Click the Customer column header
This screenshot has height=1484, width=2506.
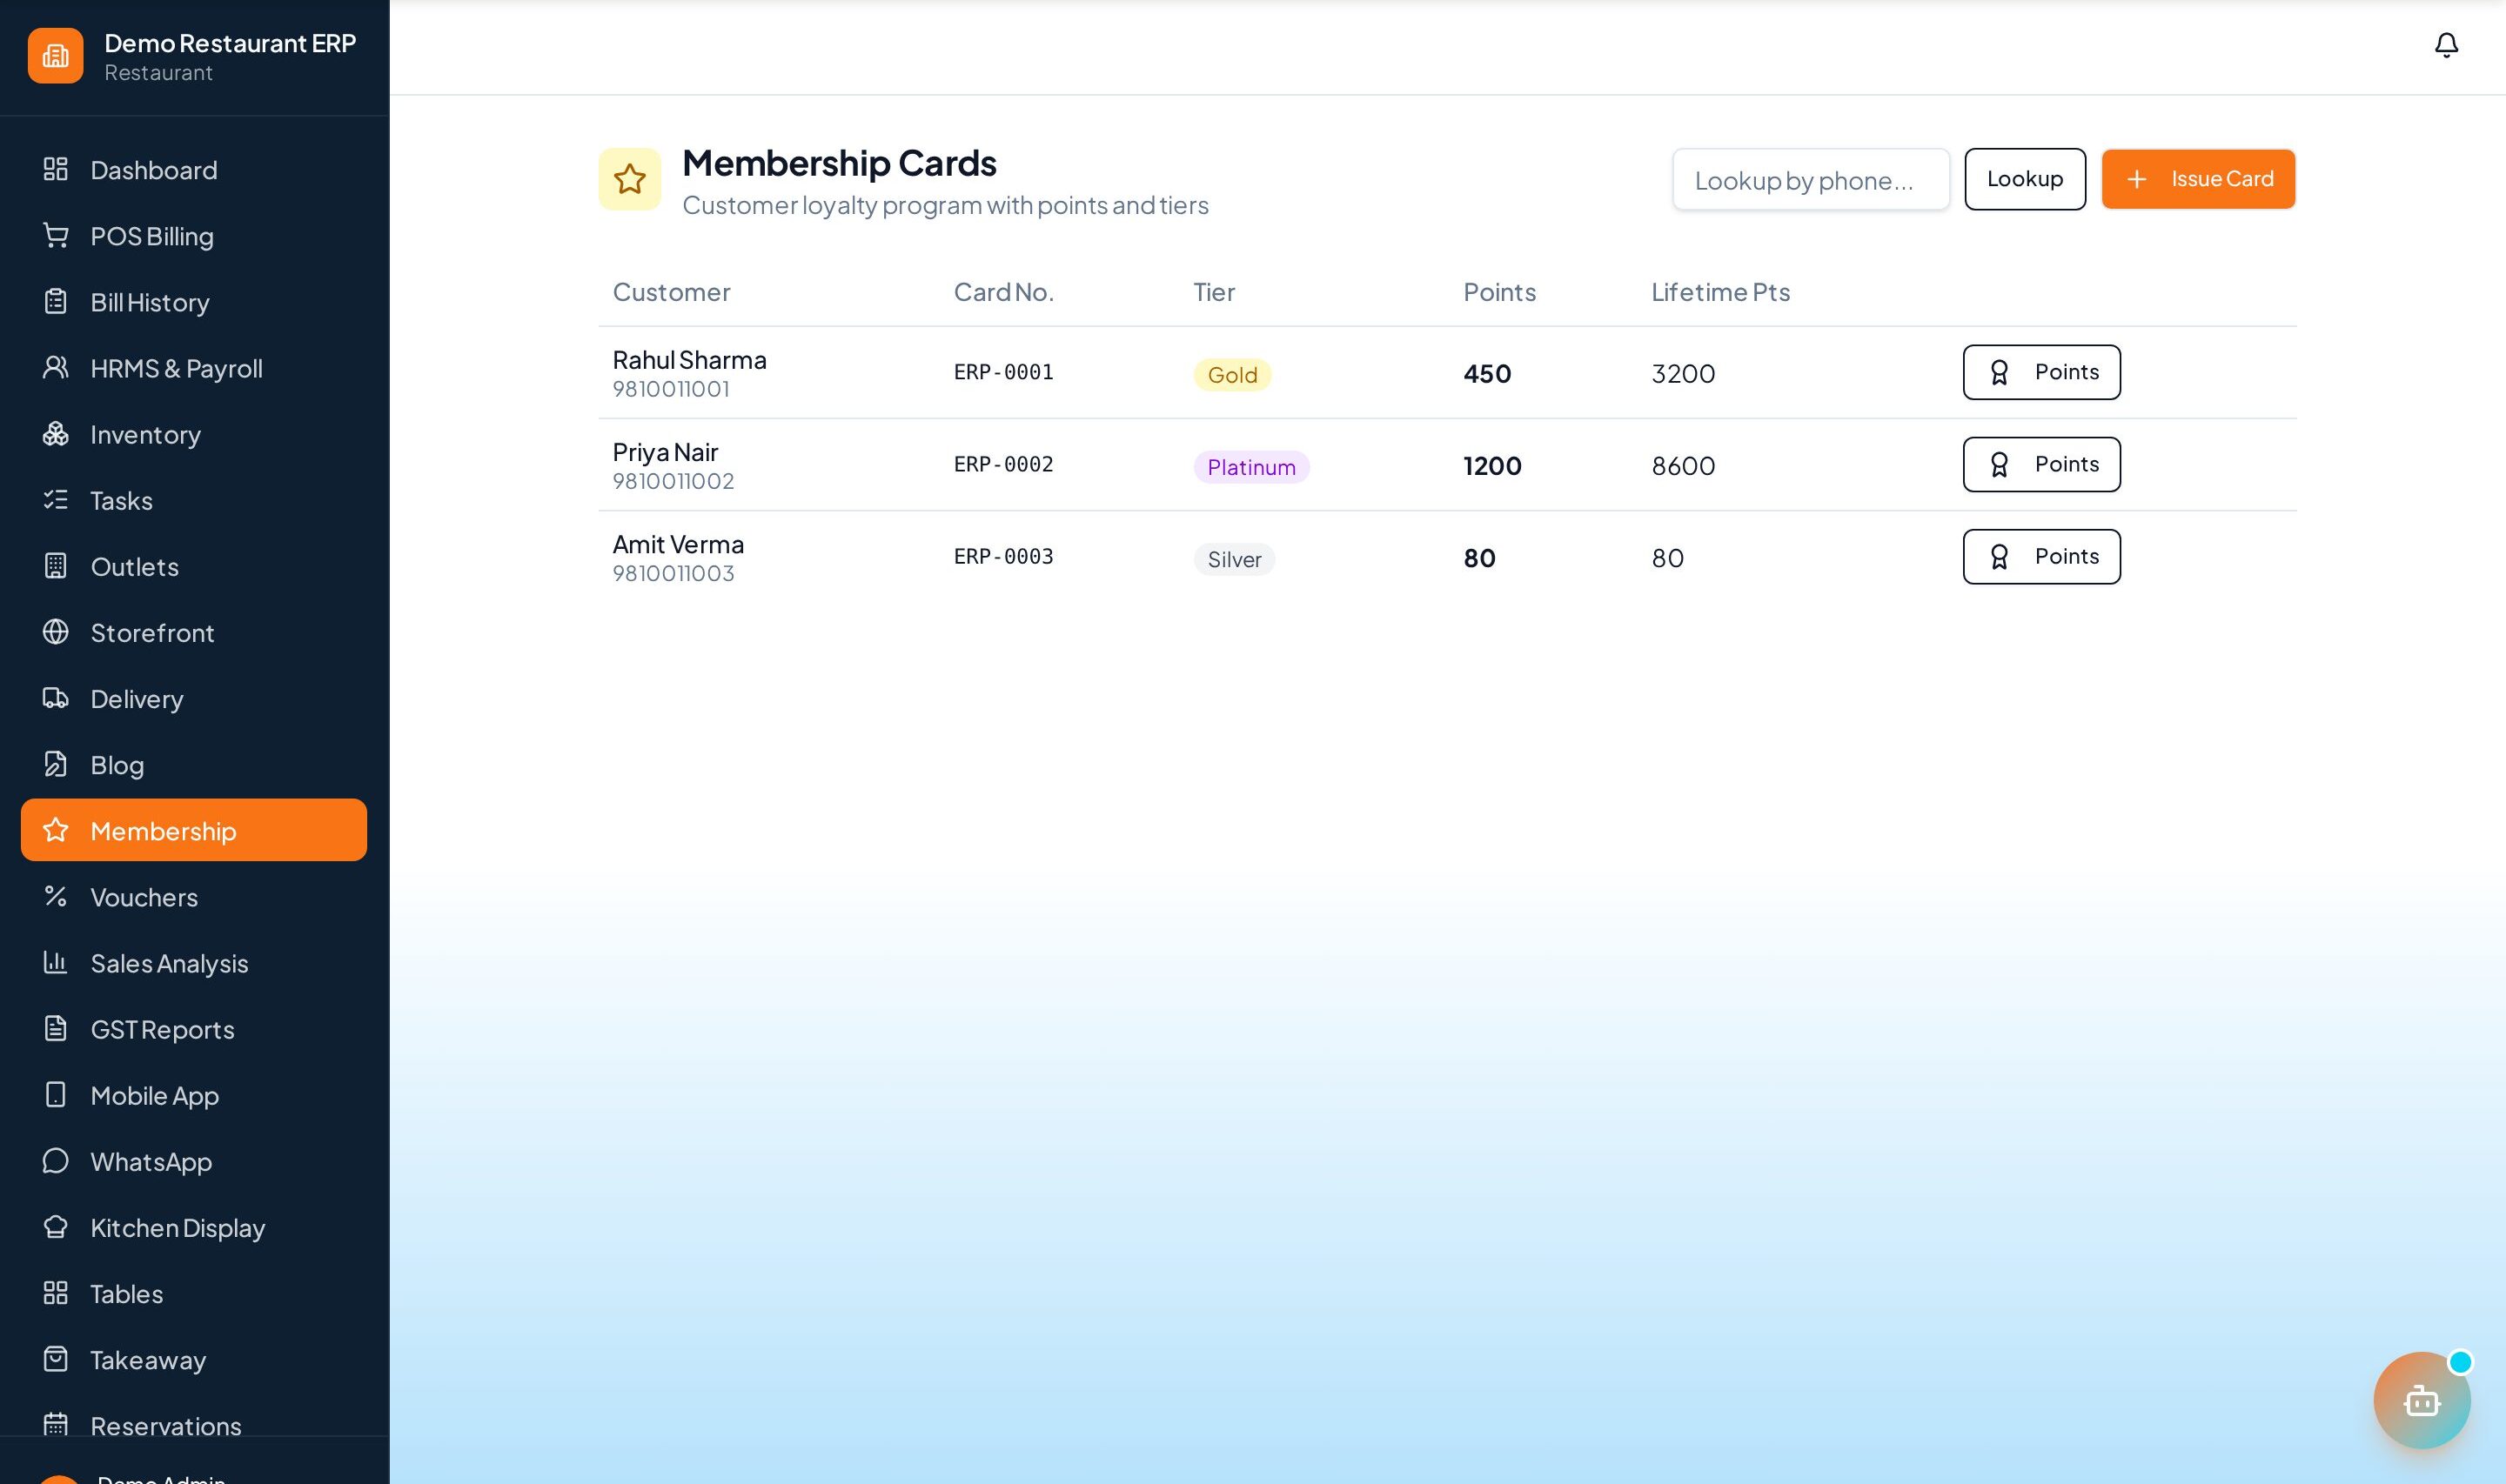click(671, 292)
